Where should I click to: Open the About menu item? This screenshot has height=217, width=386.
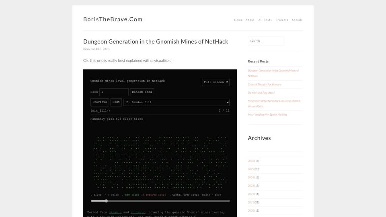click(x=250, y=20)
